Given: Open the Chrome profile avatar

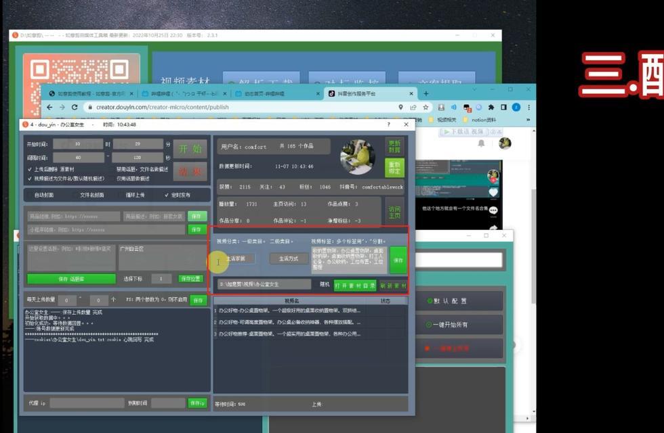Looking at the screenshot, I should click(x=516, y=108).
